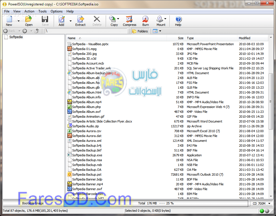
Task: Sort files by the Type column header
Action: click(x=211, y=38)
